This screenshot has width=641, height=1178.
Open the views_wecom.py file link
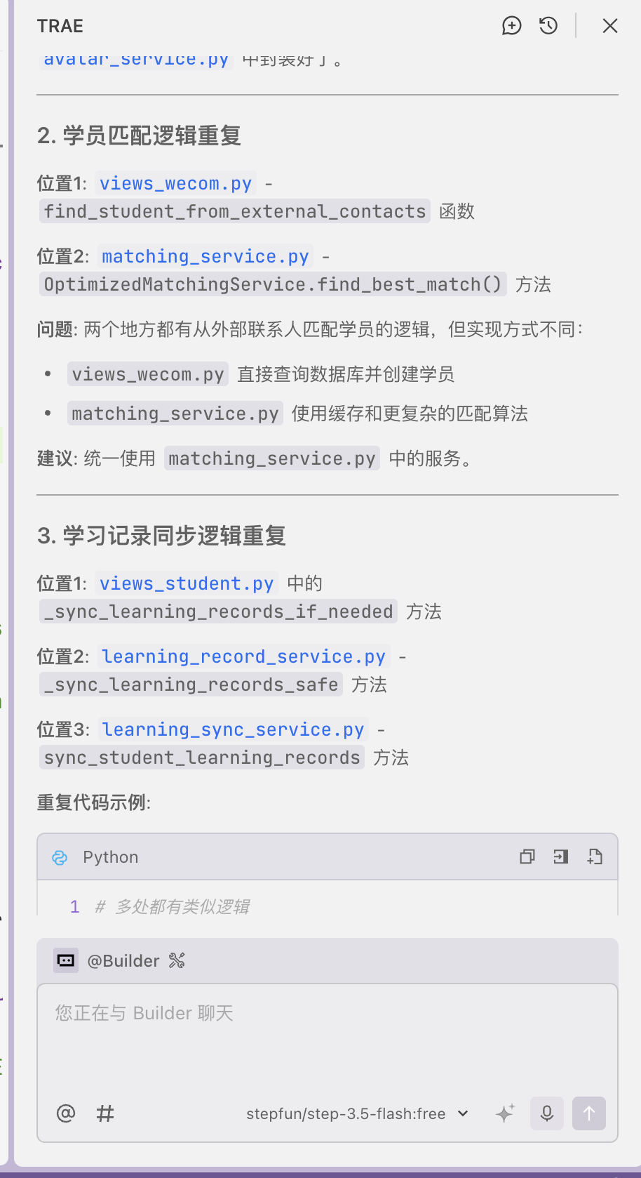pos(175,184)
